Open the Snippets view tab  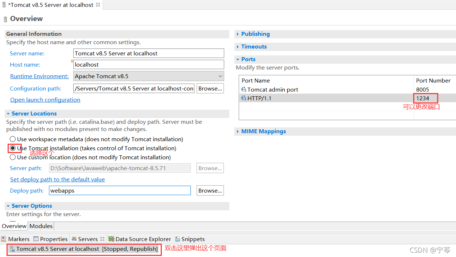pos(190,239)
